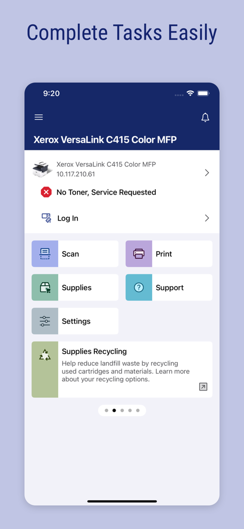Tap the Settings sliders icon
This screenshot has height=529, width=244.
[x=45, y=321]
